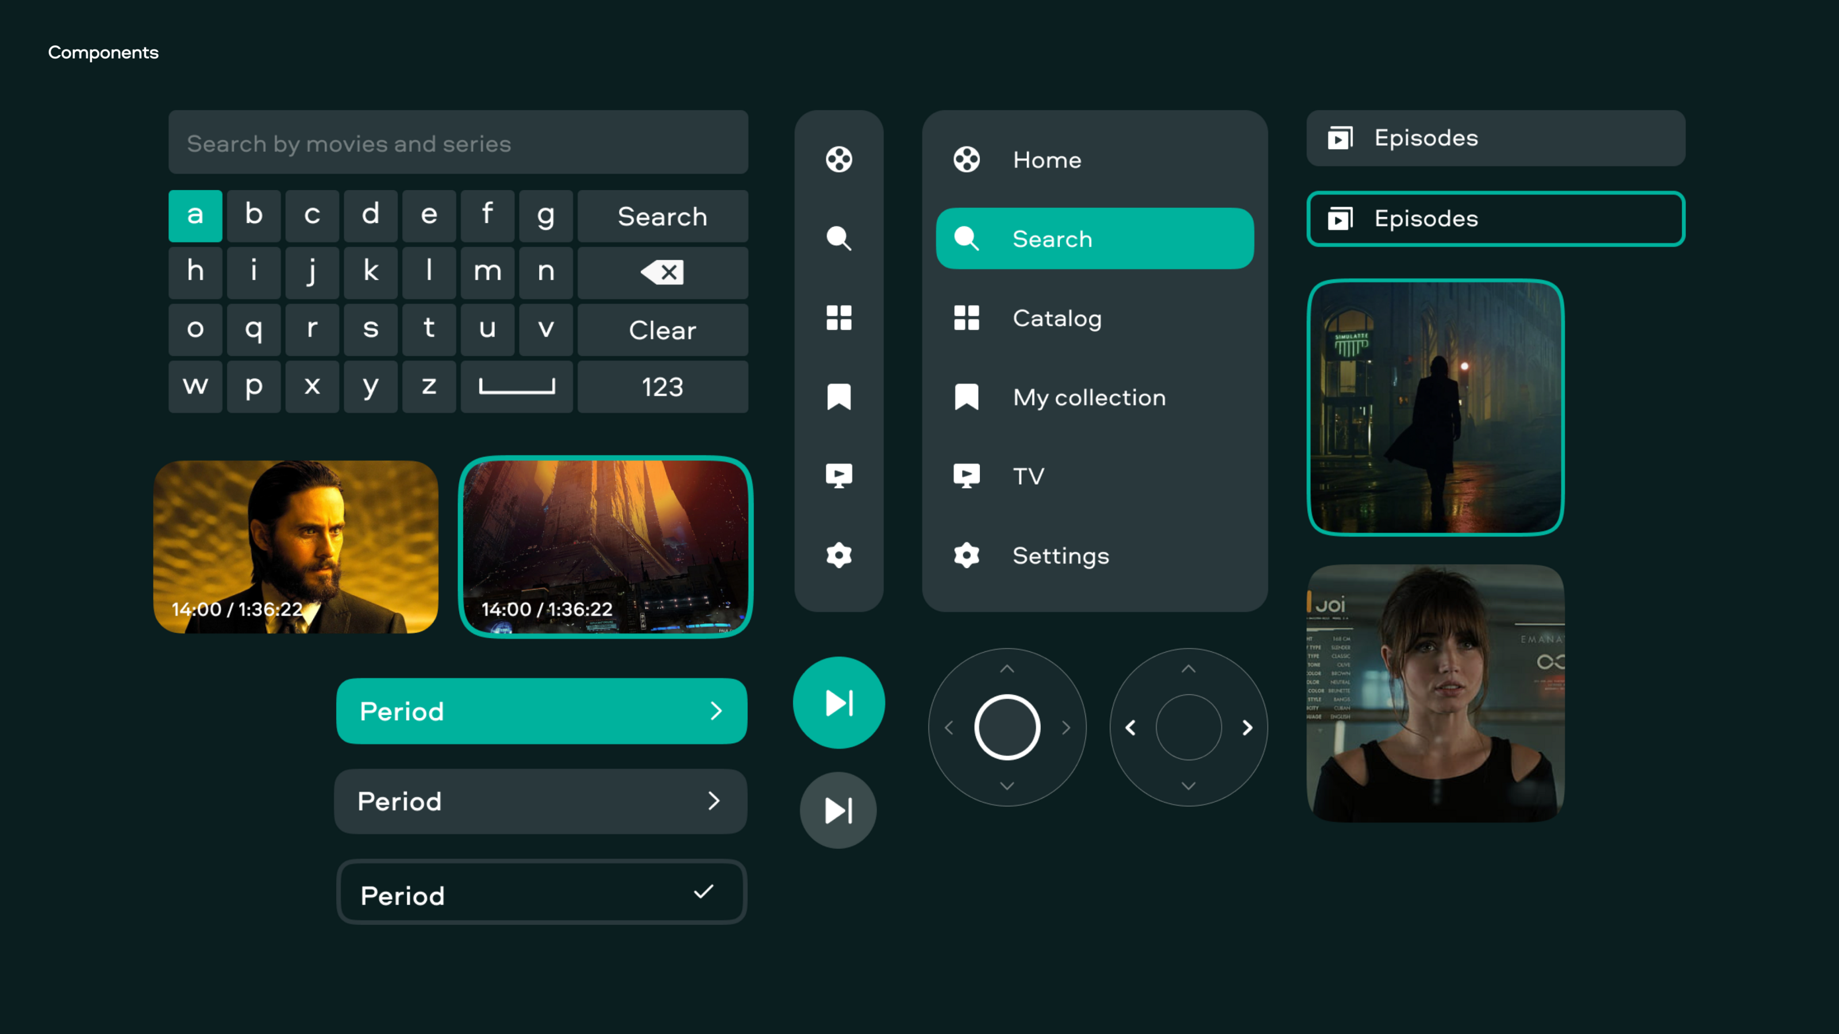Switch keyboard to 123 numeric mode

pyautogui.click(x=662, y=387)
